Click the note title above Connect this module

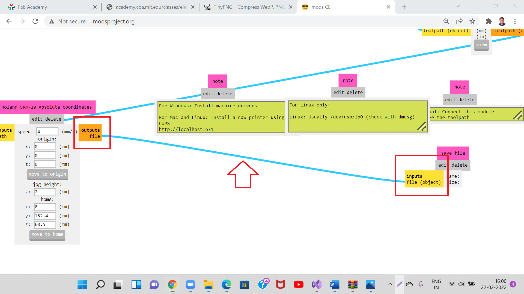coord(460,87)
